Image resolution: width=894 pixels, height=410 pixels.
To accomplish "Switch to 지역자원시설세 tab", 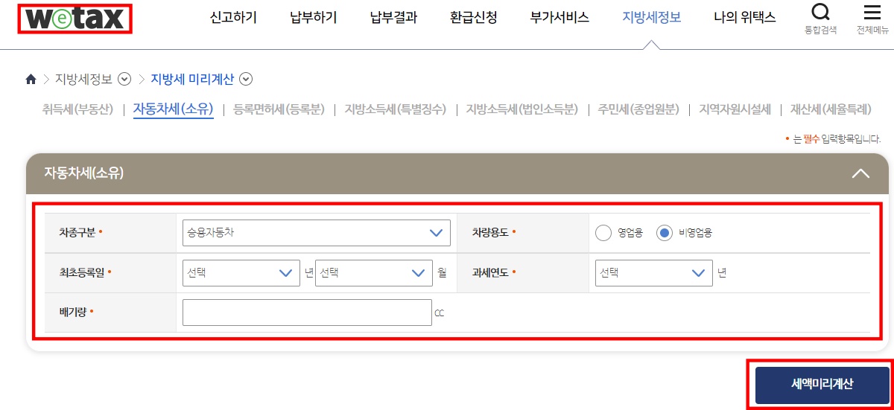I will (x=735, y=109).
